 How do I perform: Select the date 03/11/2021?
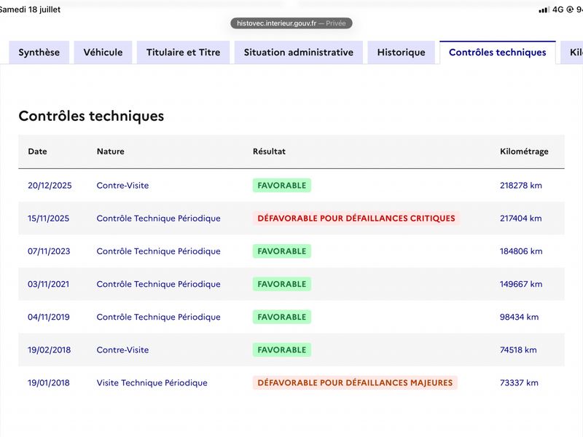coord(48,284)
